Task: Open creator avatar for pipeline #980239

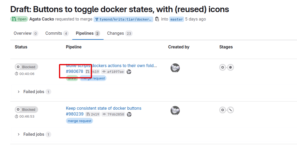Action: (x=175, y=110)
